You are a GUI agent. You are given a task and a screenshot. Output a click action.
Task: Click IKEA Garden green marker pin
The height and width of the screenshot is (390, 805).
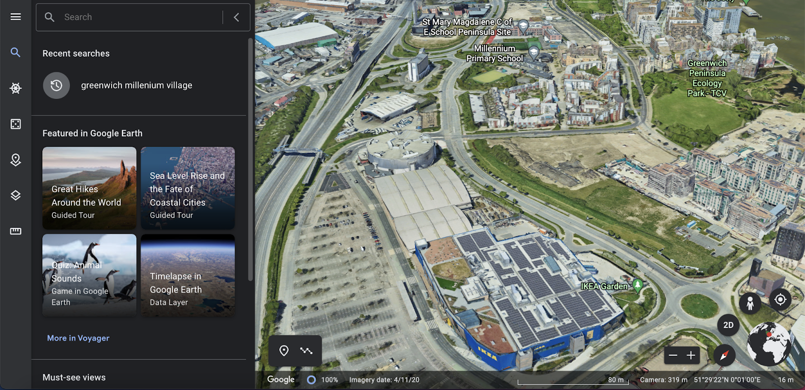637,285
